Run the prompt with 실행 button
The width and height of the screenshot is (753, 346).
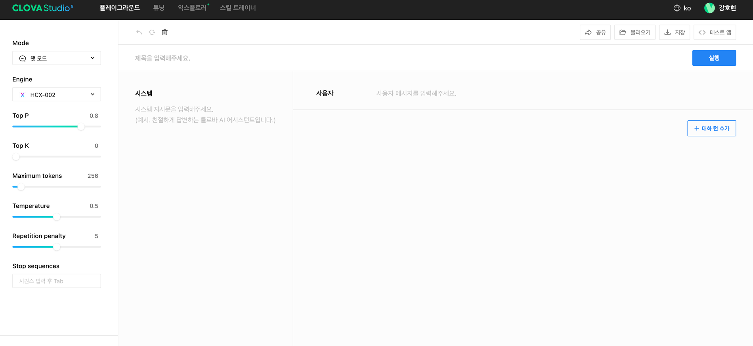714,58
